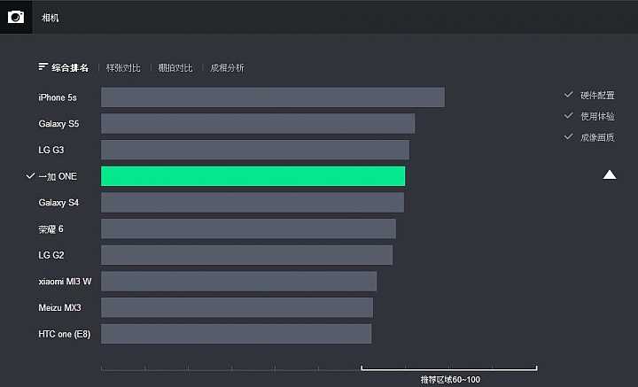
Task: Select the LG G3 label
Action: [51, 150]
